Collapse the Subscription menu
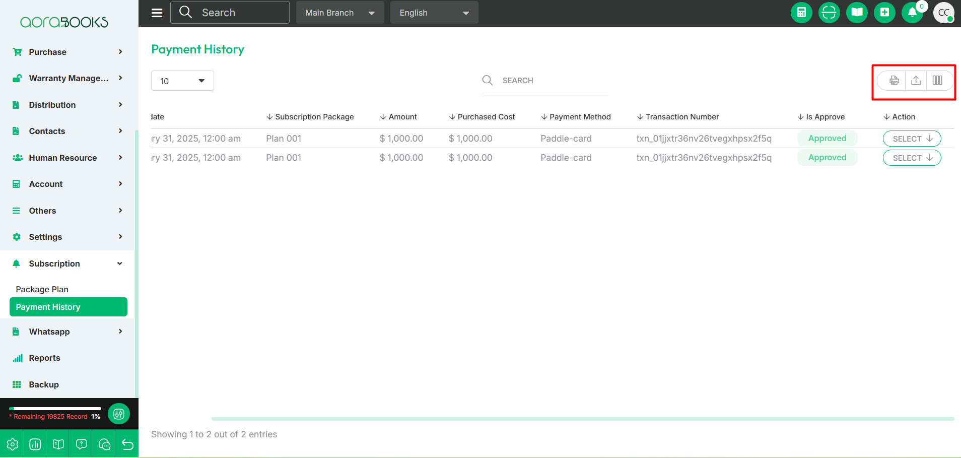The image size is (961, 458). [67, 264]
